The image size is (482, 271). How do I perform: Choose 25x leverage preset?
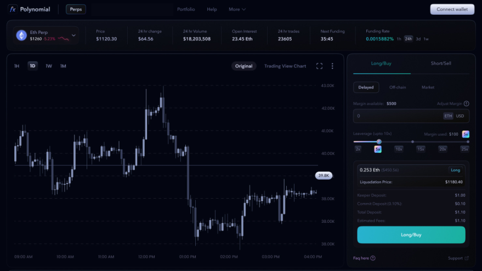(x=464, y=149)
